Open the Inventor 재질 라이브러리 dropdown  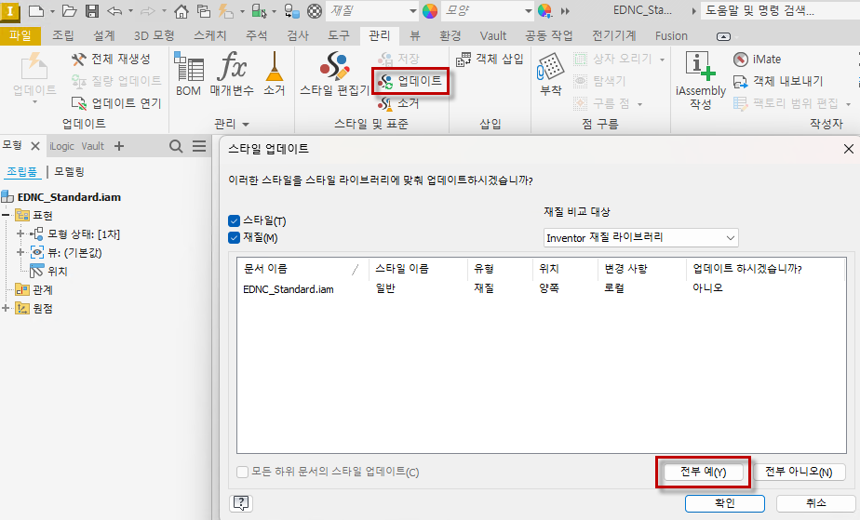[x=640, y=238]
